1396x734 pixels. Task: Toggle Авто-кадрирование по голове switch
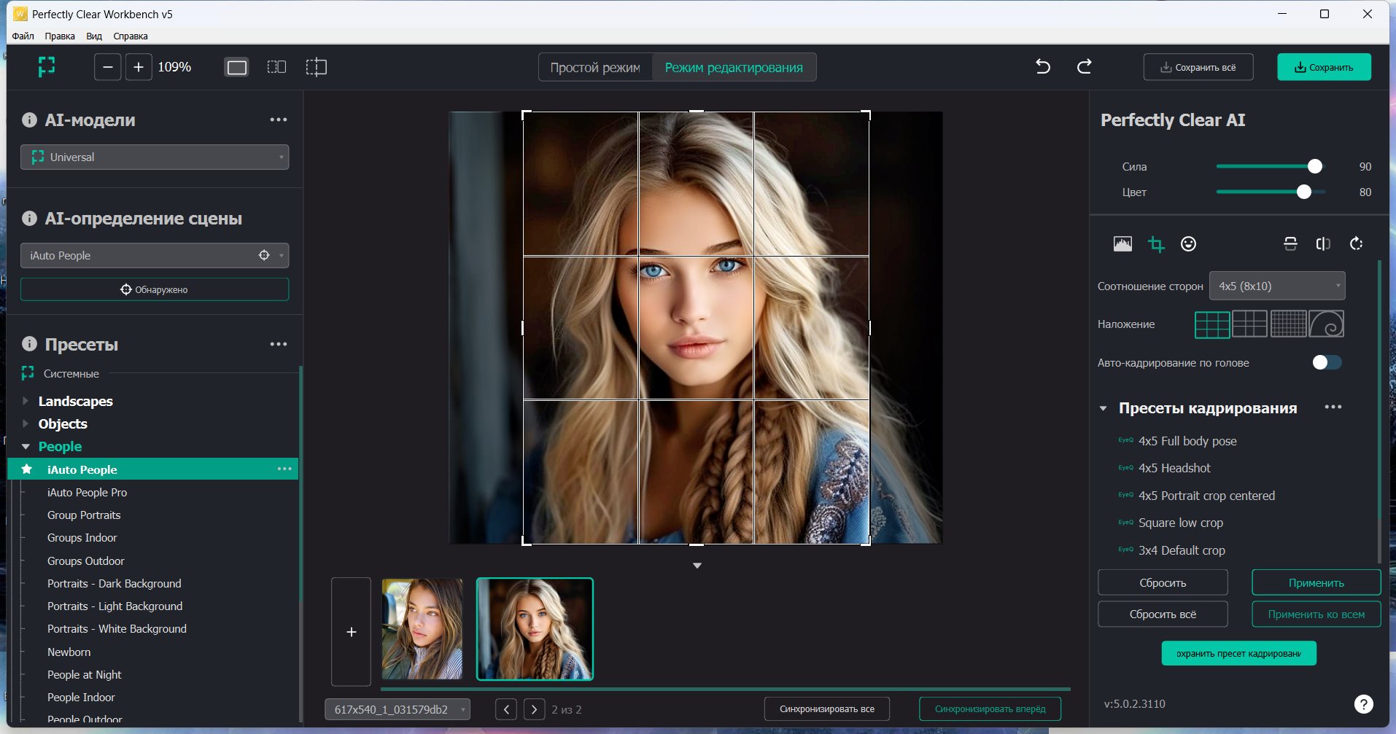[1327, 362]
